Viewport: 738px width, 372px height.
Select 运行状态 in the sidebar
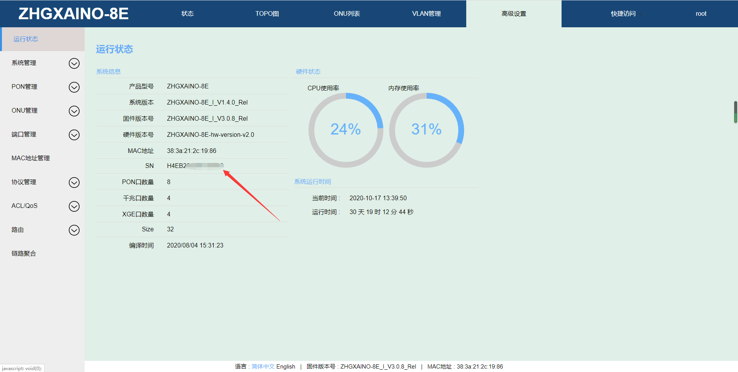click(x=26, y=39)
